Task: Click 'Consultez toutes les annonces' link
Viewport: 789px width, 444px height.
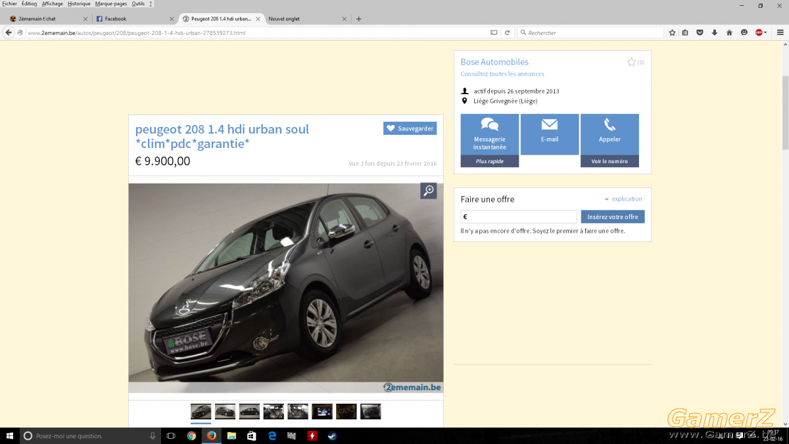Action: click(502, 74)
